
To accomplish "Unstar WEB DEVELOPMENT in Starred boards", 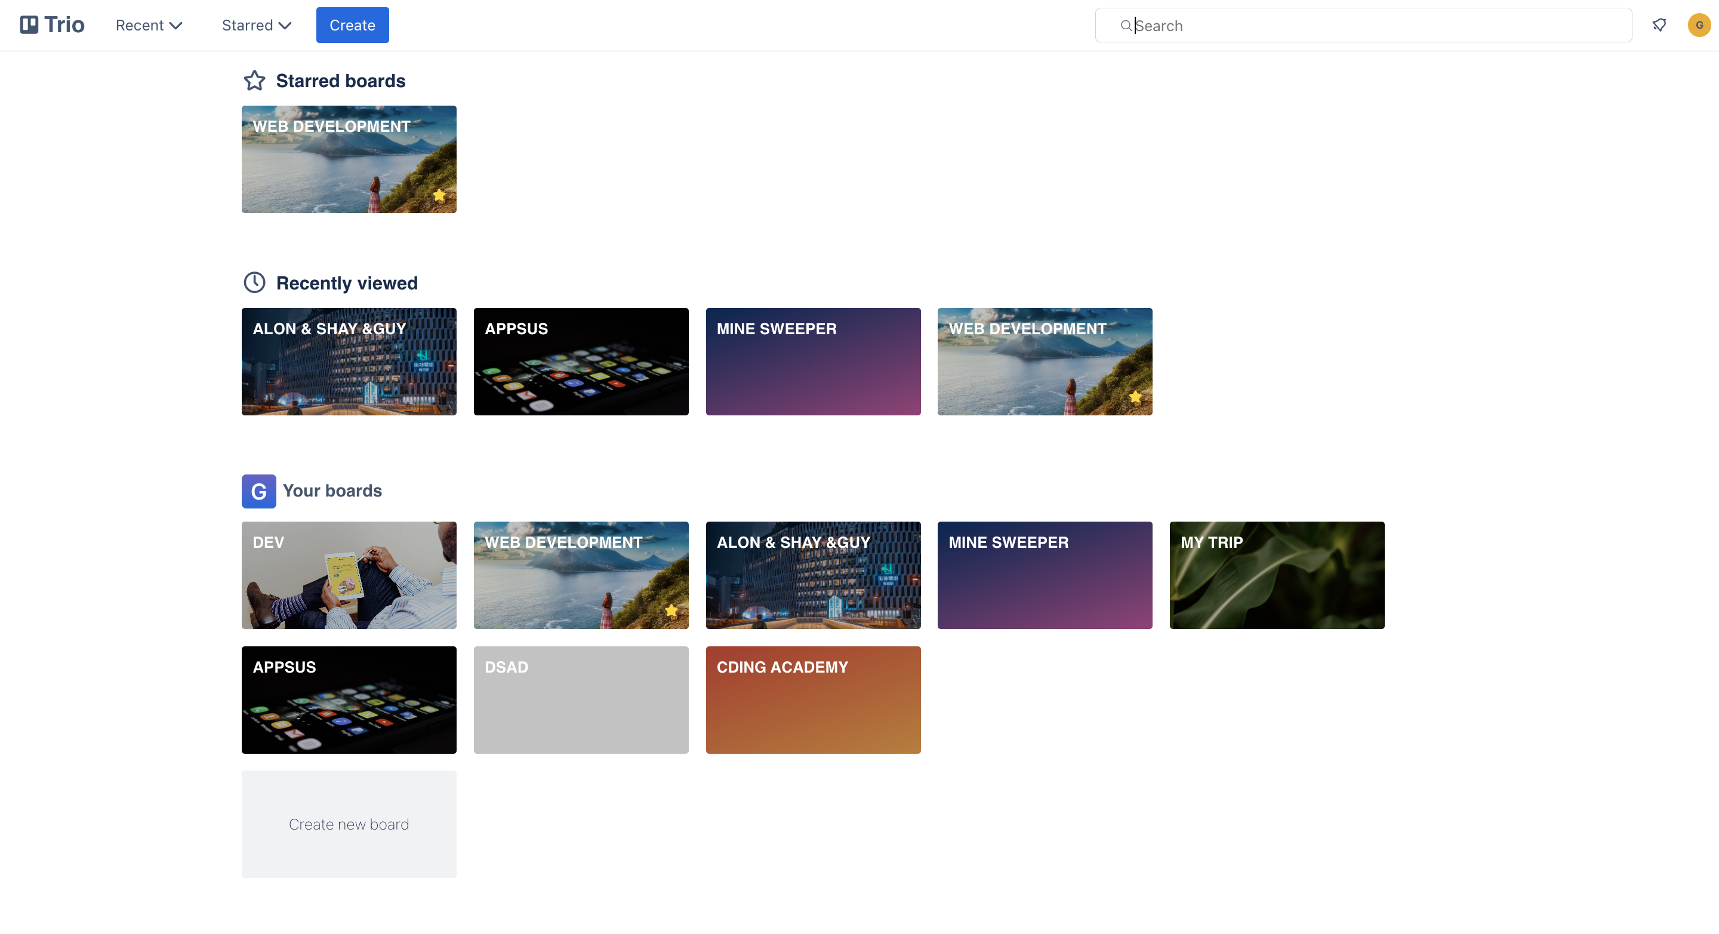I will (x=439, y=196).
